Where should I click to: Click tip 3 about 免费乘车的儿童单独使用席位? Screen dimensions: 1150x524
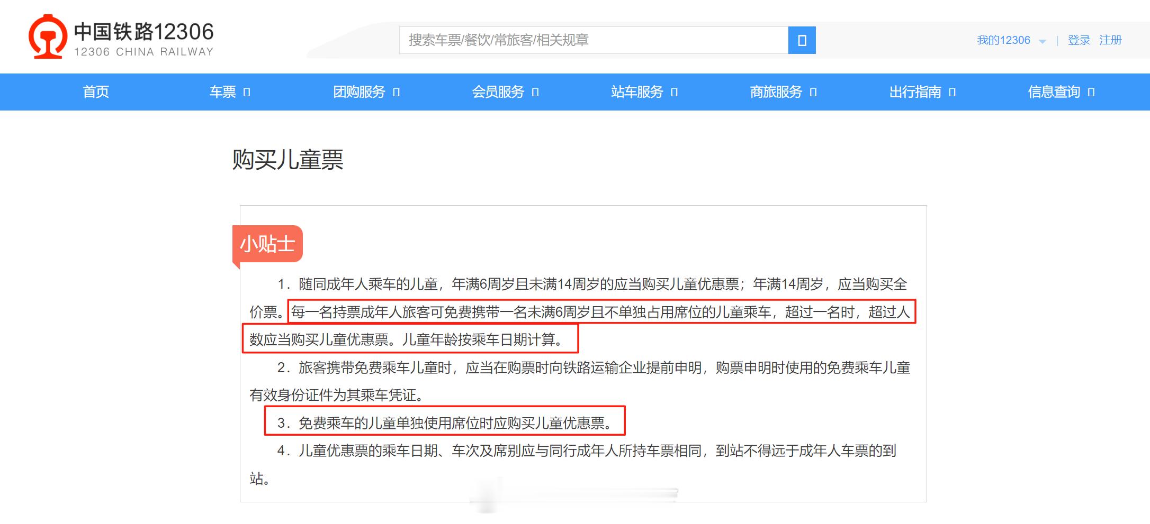445,423
